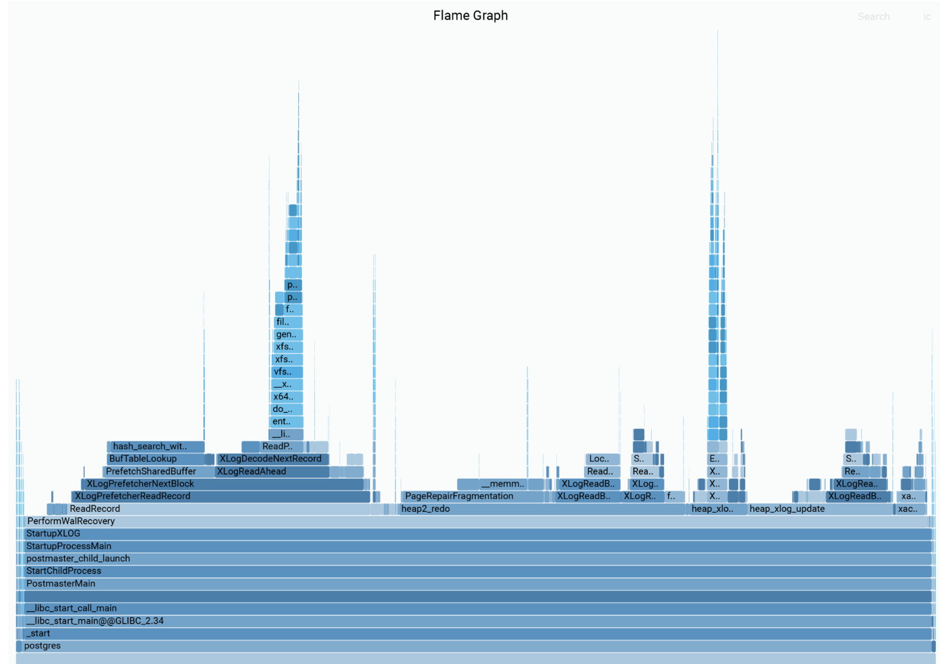Click the truncated "xac.." frame
940x664 pixels.
click(x=911, y=509)
